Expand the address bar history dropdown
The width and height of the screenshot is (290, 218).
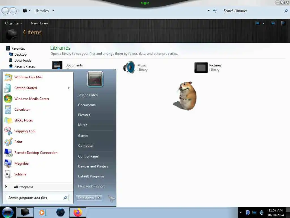tap(208, 11)
